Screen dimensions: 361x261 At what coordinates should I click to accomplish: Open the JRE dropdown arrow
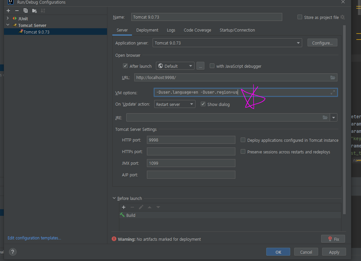(x=334, y=118)
